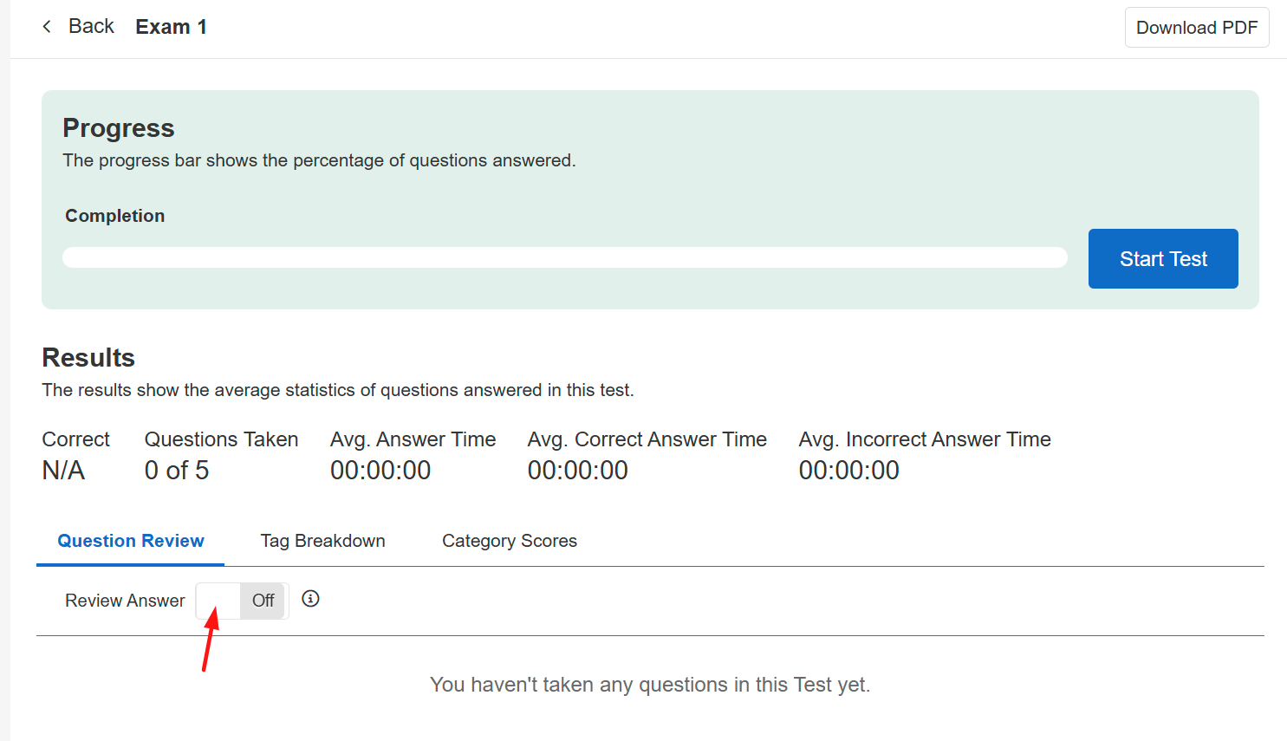
Task: Click the Review Answer label text
Action: click(125, 601)
